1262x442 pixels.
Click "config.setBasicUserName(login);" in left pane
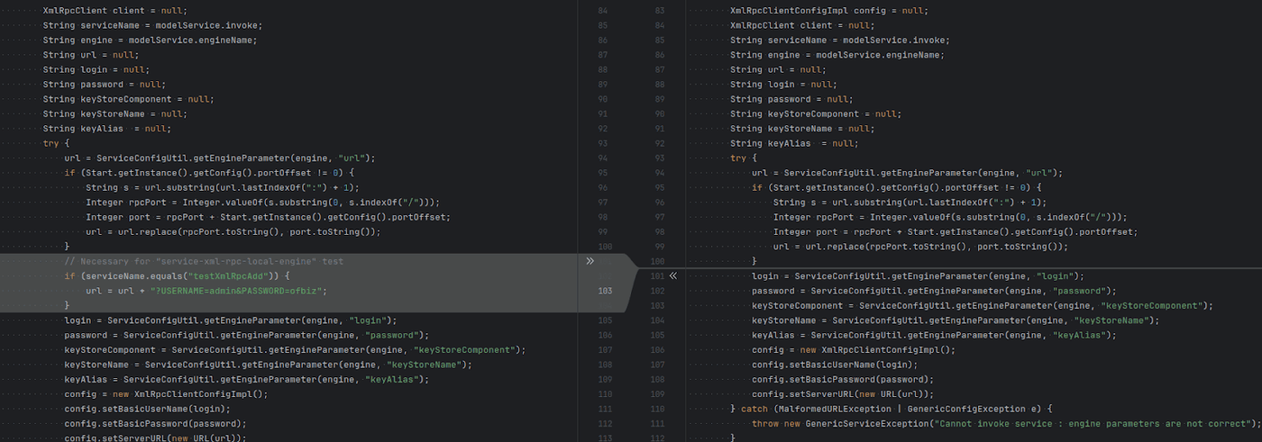coord(147,409)
